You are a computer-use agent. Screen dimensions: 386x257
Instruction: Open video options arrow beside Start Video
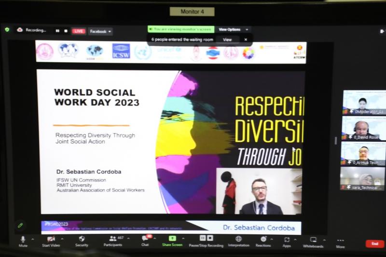tap(62, 239)
